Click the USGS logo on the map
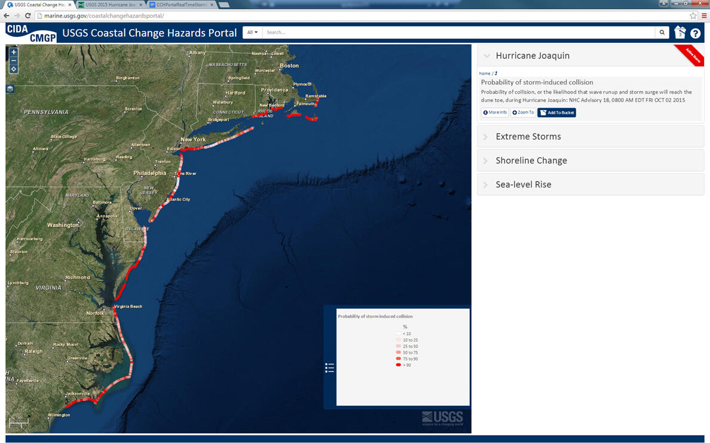Image resolution: width=710 pixels, height=443 pixels. pos(442,418)
